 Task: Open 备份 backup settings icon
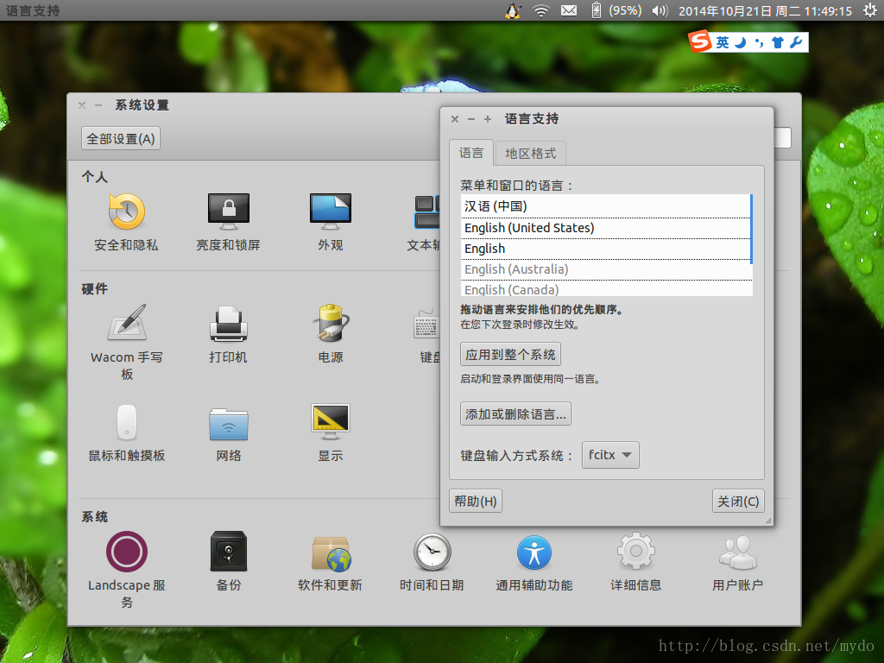point(228,551)
